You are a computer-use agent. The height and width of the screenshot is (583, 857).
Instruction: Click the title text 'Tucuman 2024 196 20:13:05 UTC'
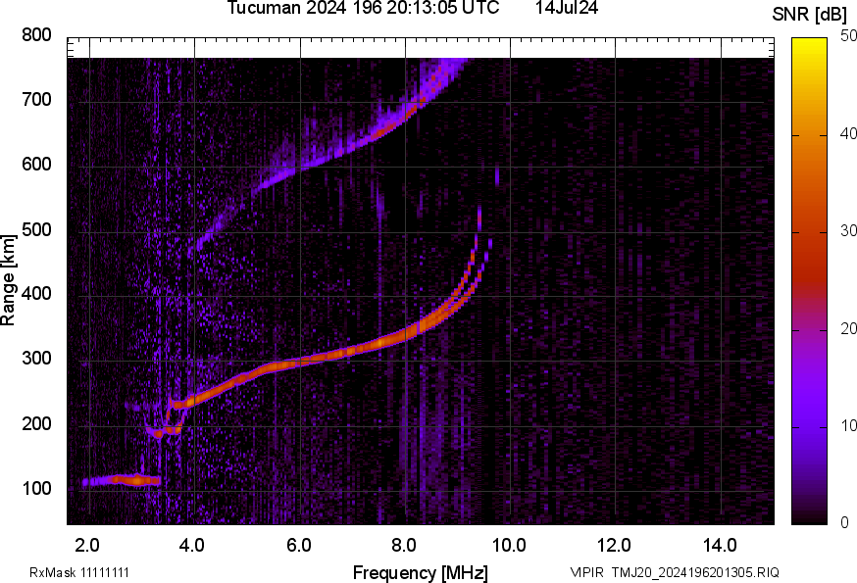(x=363, y=8)
